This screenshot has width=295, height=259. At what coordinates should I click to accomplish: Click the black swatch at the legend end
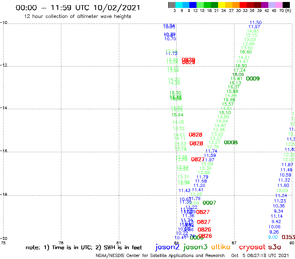coord(286,5)
